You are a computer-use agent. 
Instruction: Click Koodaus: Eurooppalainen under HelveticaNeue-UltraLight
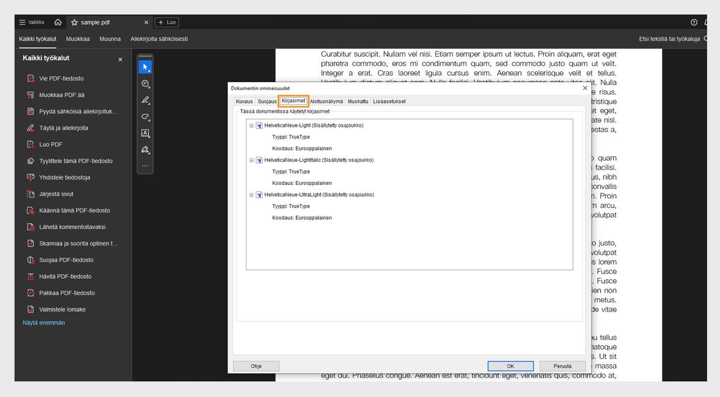(302, 218)
